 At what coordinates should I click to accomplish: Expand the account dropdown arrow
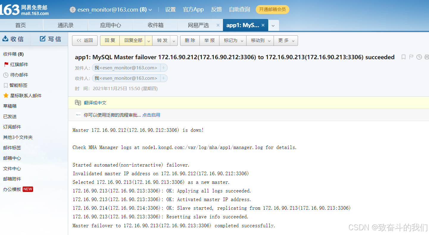150,10
